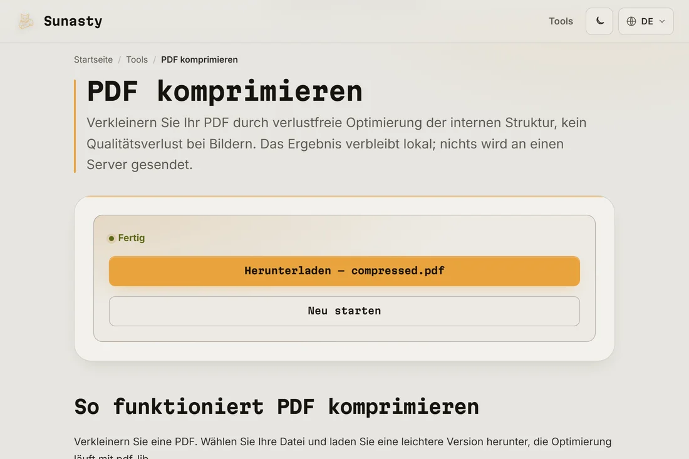
Task: Click the globe icon in language selector
Action: [631, 21]
